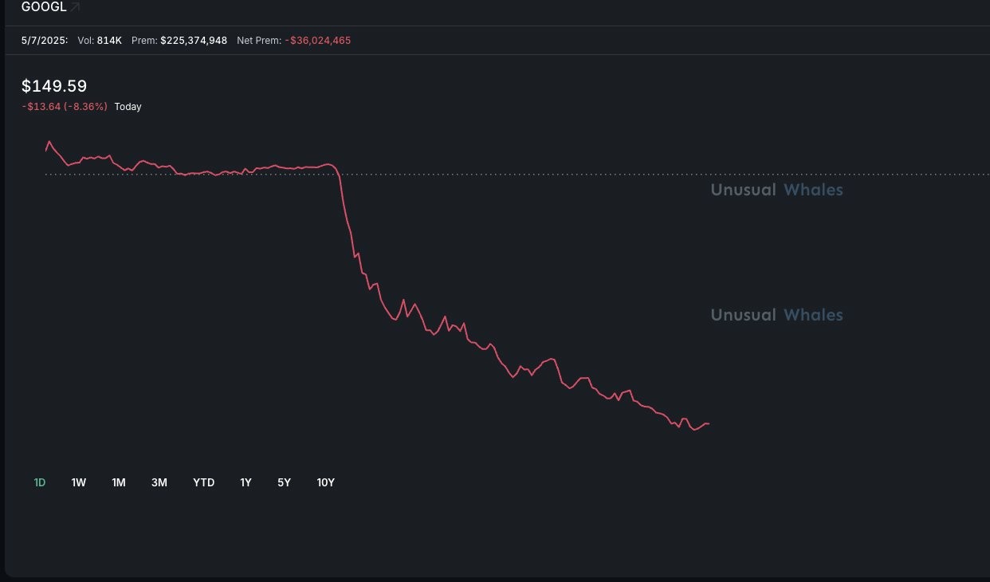
Task: Select the 1Y time range
Action: coord(246,482)
